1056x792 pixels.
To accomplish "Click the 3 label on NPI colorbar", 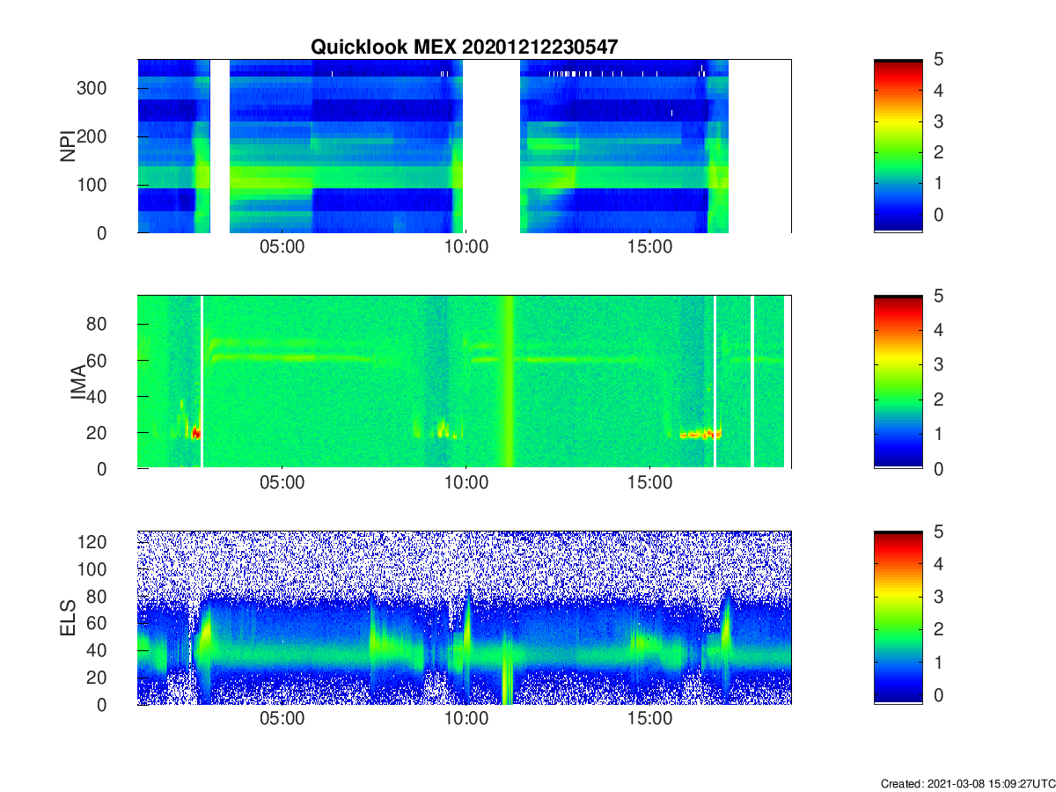I will coord(937,121).
